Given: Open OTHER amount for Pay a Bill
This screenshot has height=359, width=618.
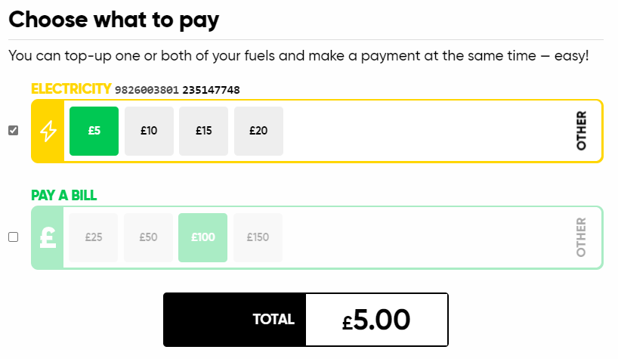Looking at the screenshot, I should point(581,237).
